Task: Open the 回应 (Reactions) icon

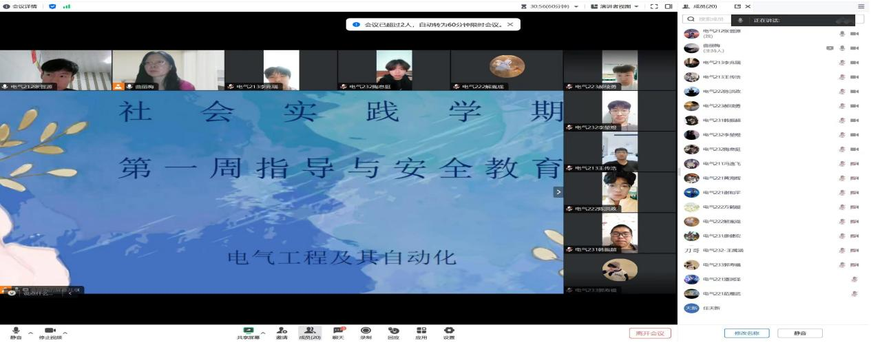Action: click(393, 332)
